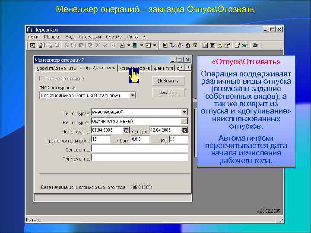This screenshot has height=233, width=311.
Task: Click the start date field 01.04.2003
Action: tap(107, 130)
